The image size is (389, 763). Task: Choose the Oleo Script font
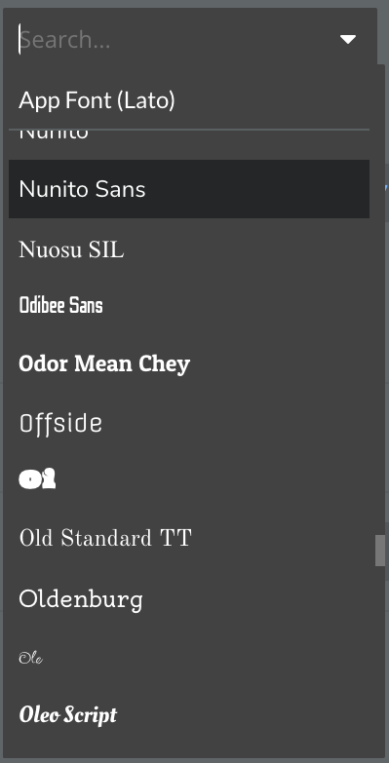point(189,715)
